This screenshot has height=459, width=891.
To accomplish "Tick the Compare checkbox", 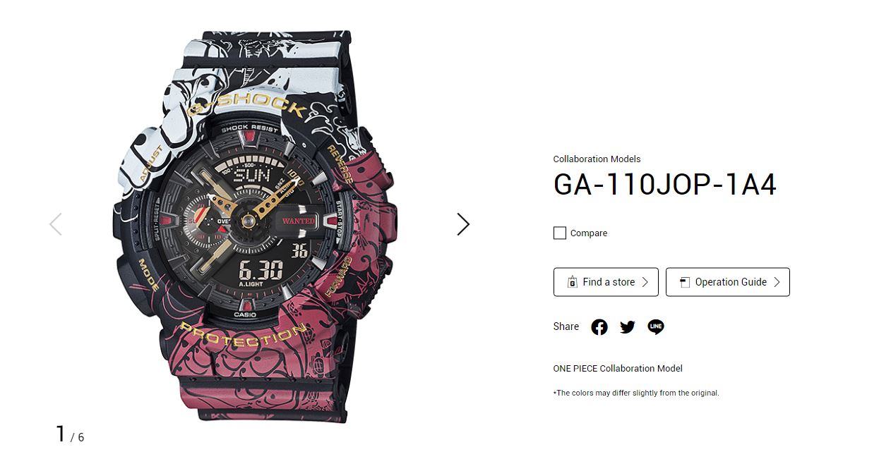I will pos(560,233).
